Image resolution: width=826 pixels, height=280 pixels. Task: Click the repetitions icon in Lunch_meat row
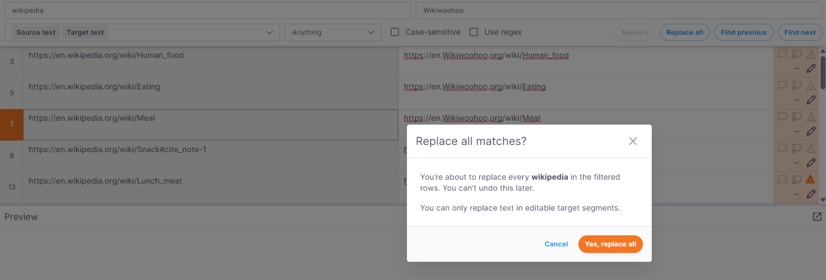click(x=796, y=180)
